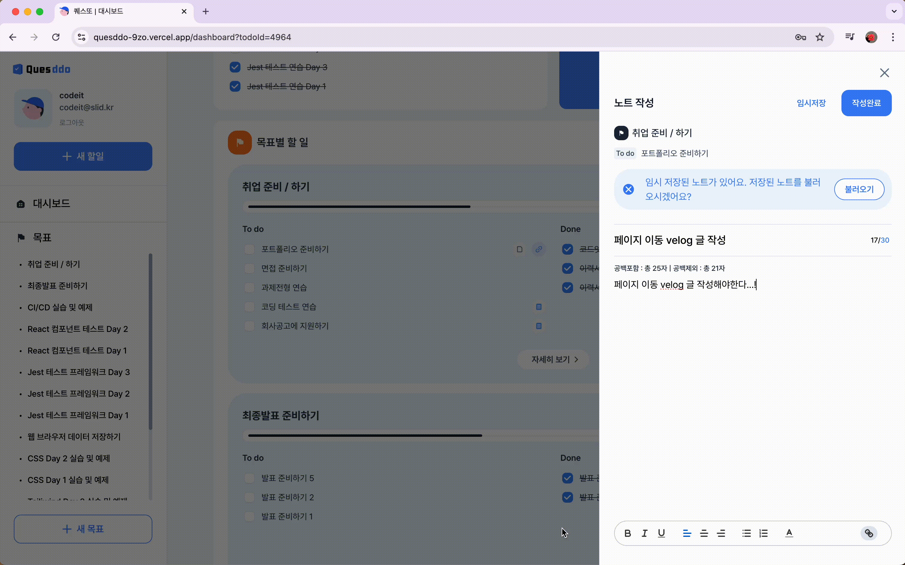
Task: Expand 자세히 보기 for the goal details
Action: pyautogui.click(x=553, y=359)
